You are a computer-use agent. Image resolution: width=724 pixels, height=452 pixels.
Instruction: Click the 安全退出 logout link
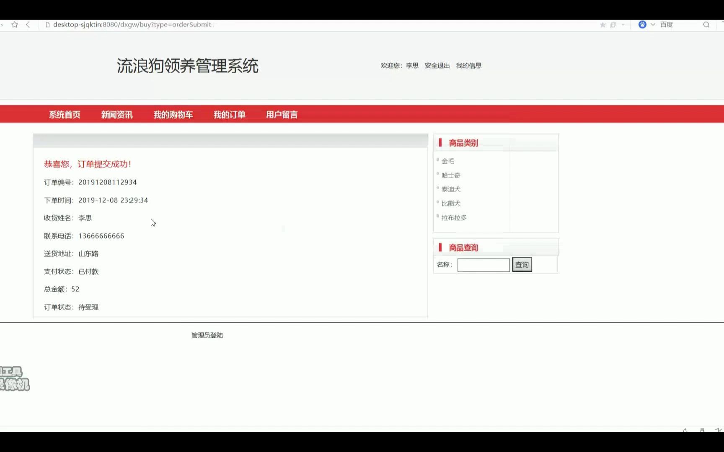click(x=437, y=66)
